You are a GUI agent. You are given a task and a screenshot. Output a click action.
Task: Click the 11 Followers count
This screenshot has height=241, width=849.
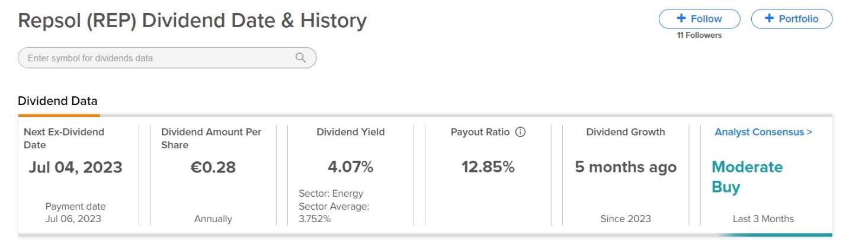[699, 35]
